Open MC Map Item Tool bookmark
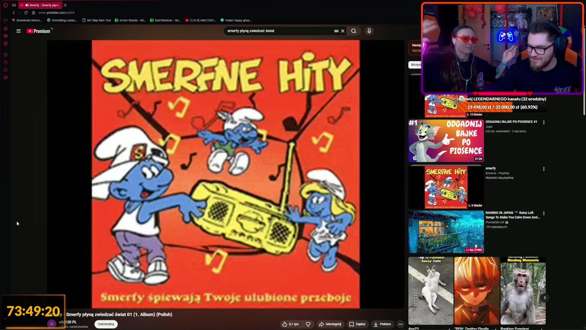Image resolution: width=586 pixels, height=330 pixels. (96, 20)
